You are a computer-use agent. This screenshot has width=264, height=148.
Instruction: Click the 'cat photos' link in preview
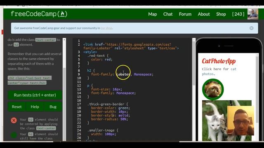(x=219, y=72)
